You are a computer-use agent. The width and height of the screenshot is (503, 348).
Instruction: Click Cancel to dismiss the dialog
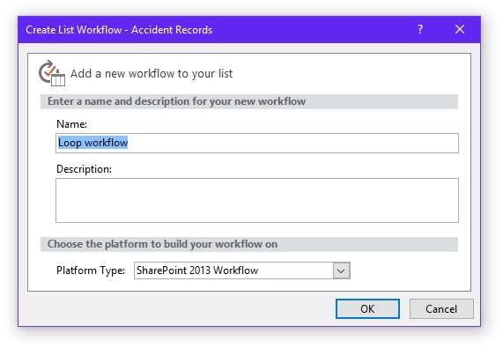click(x=441, y=309)
